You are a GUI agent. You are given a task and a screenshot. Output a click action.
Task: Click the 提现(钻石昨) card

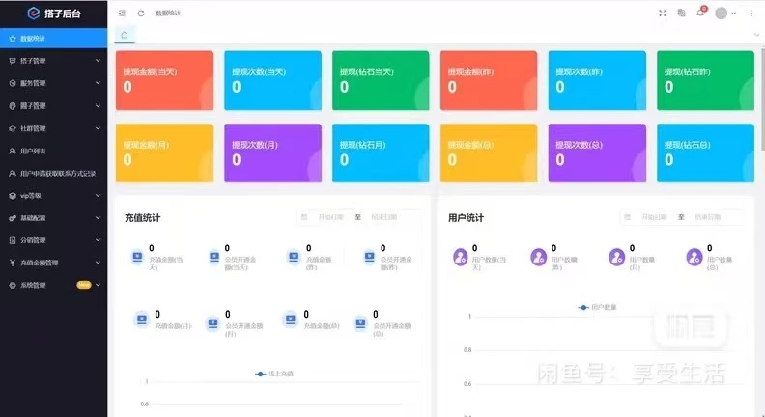coord(705,80)
